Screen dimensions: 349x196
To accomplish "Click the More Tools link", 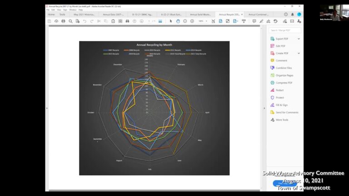I will tap(282, 120).
